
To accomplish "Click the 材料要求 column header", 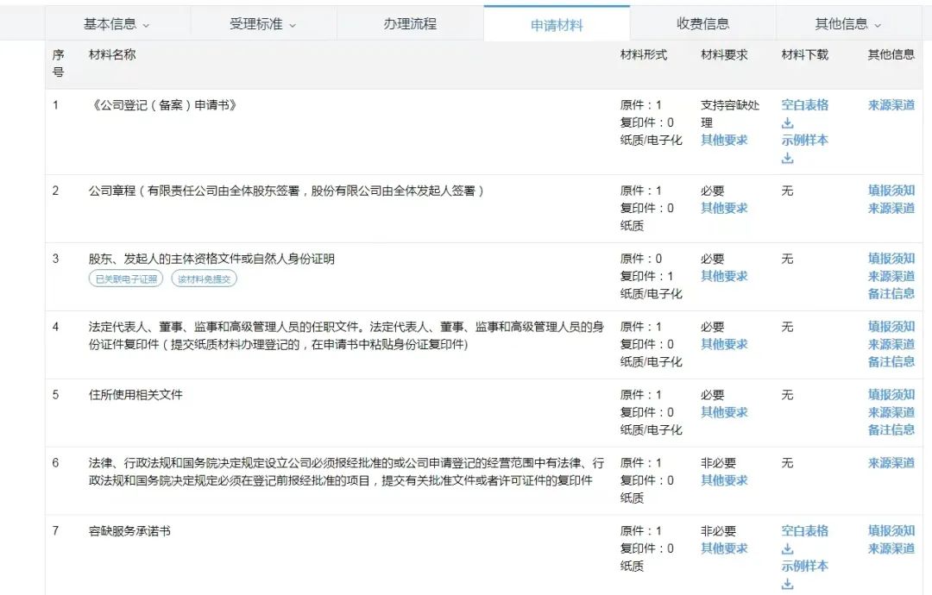I will 724,54.
